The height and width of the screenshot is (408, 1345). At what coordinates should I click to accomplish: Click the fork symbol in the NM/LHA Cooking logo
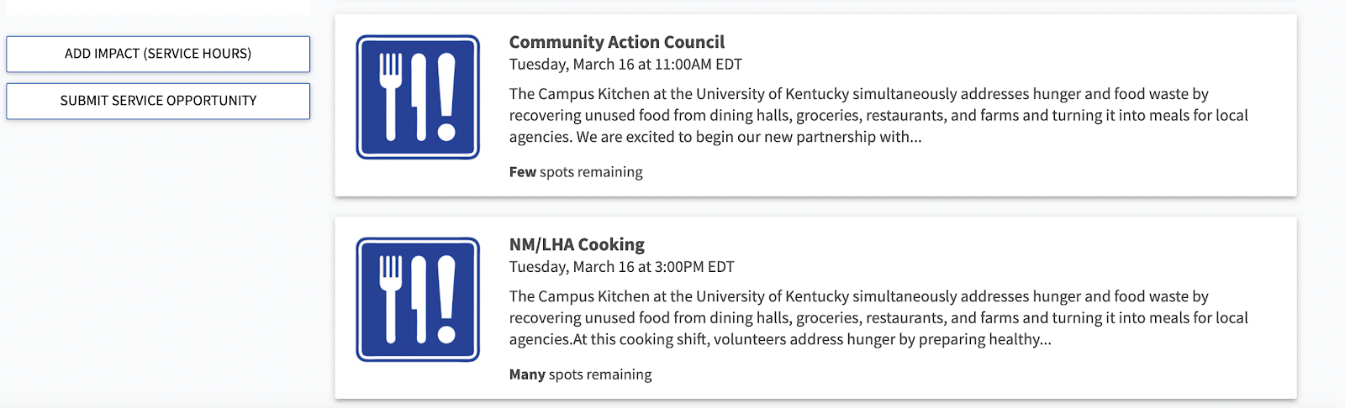point(390,300)
